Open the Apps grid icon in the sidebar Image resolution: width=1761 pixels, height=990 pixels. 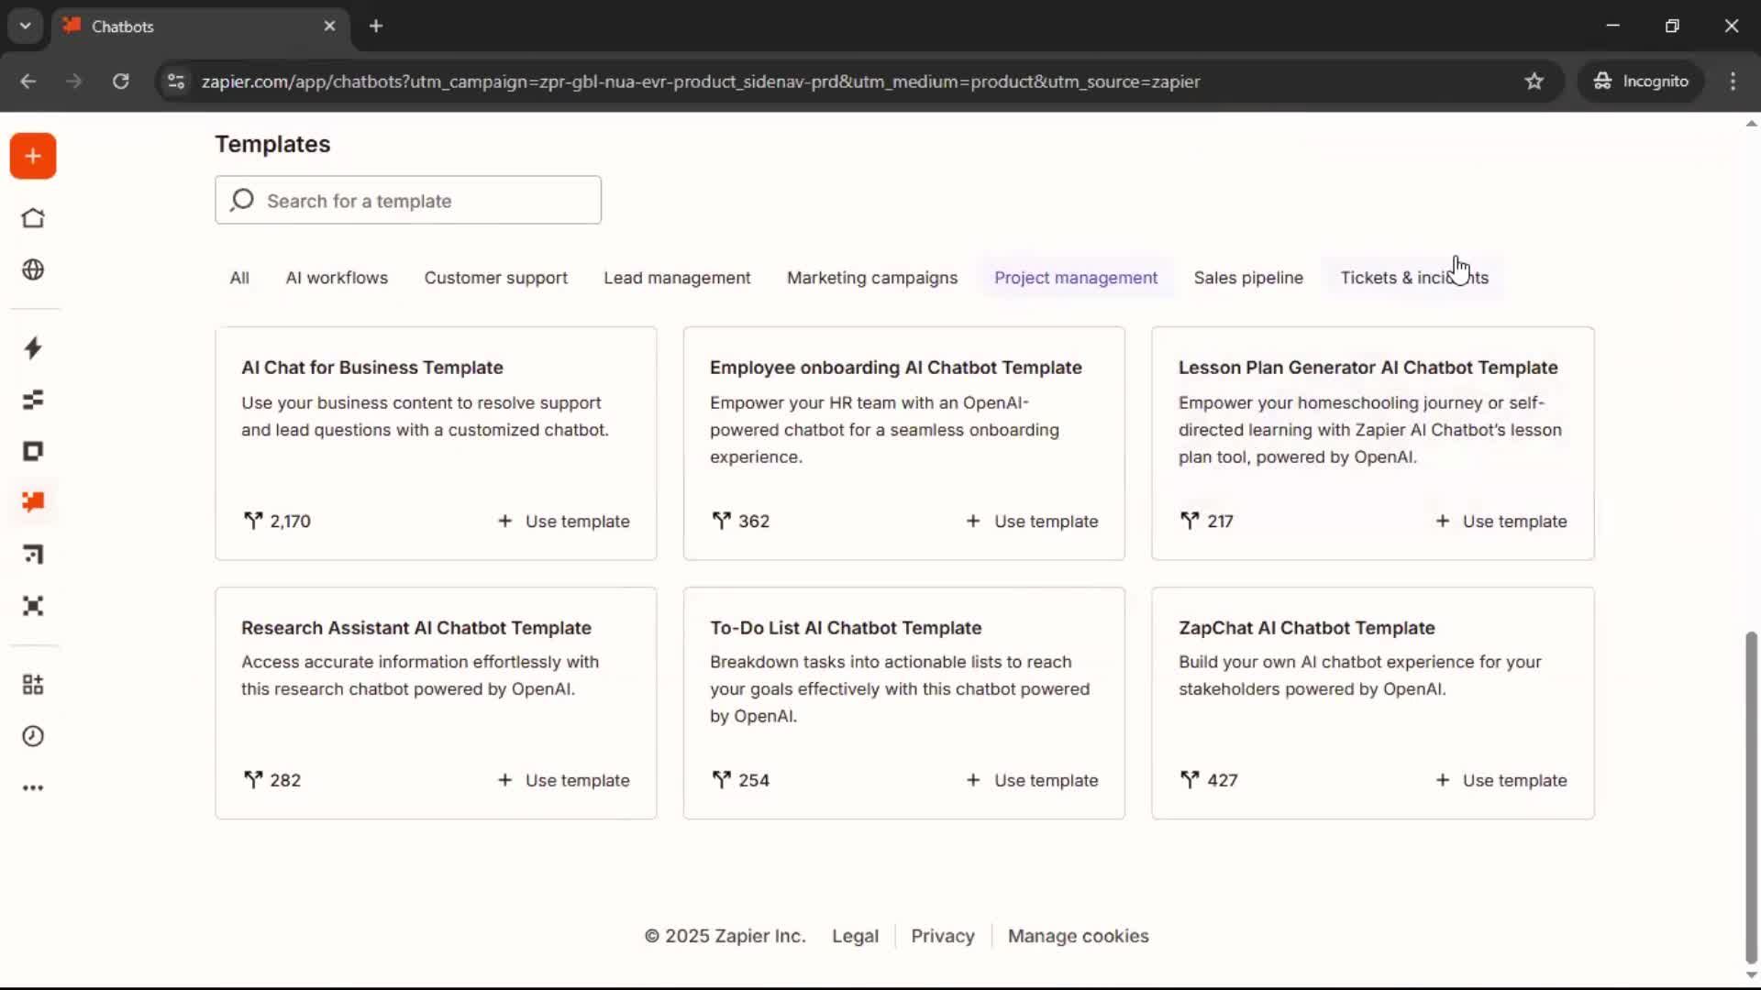coord(33,685)
